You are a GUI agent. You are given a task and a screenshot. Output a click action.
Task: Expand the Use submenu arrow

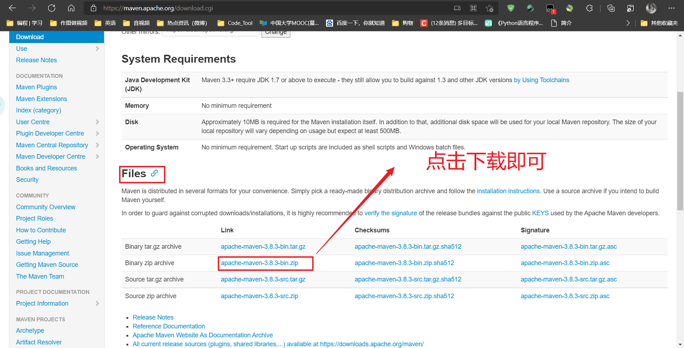[x=97, y=49]
